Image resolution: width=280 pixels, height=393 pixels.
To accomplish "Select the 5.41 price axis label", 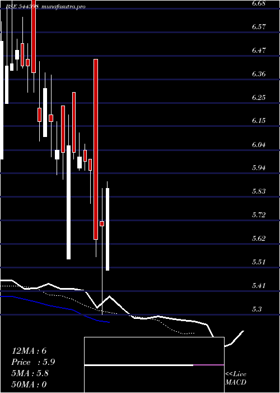I will (x=259, y=285).
